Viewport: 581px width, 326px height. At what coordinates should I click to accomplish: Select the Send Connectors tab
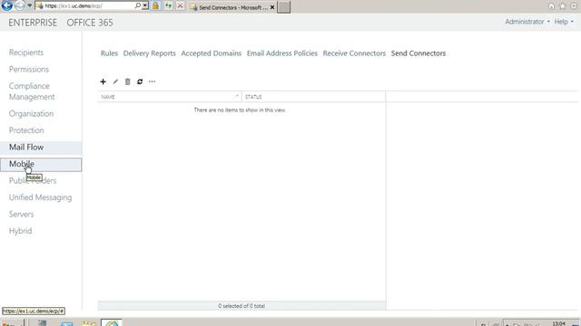tap(419, 53)
